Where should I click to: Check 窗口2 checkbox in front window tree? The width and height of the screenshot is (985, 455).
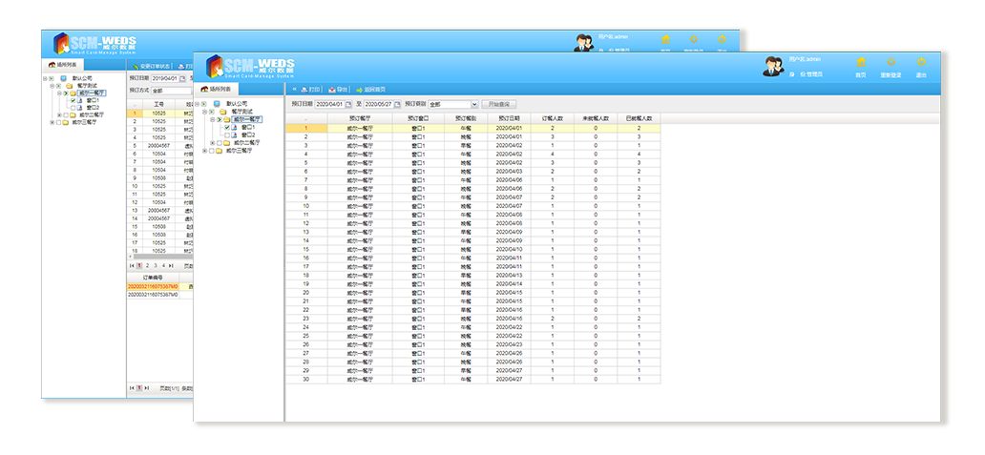(226, 134)
